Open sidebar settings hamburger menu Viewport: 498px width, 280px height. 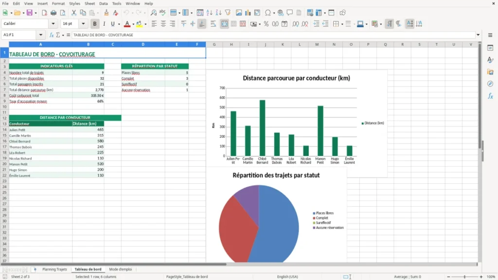tap(490, 35)
